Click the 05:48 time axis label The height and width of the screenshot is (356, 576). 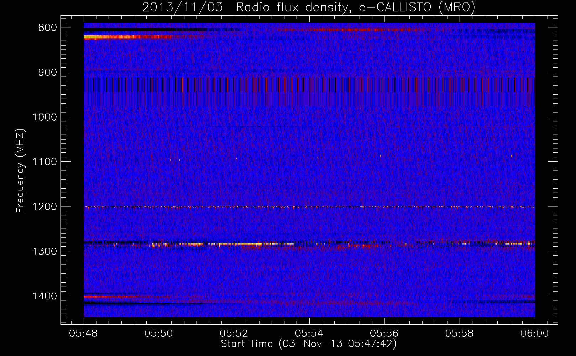pos(84,334)
